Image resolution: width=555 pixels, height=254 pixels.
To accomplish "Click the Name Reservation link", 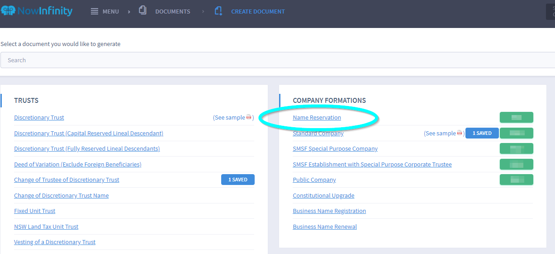I will click(317, 118).
